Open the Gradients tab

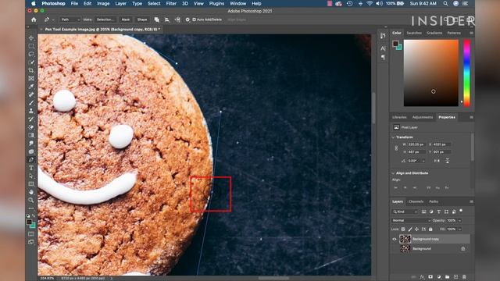tap(434, 33)
